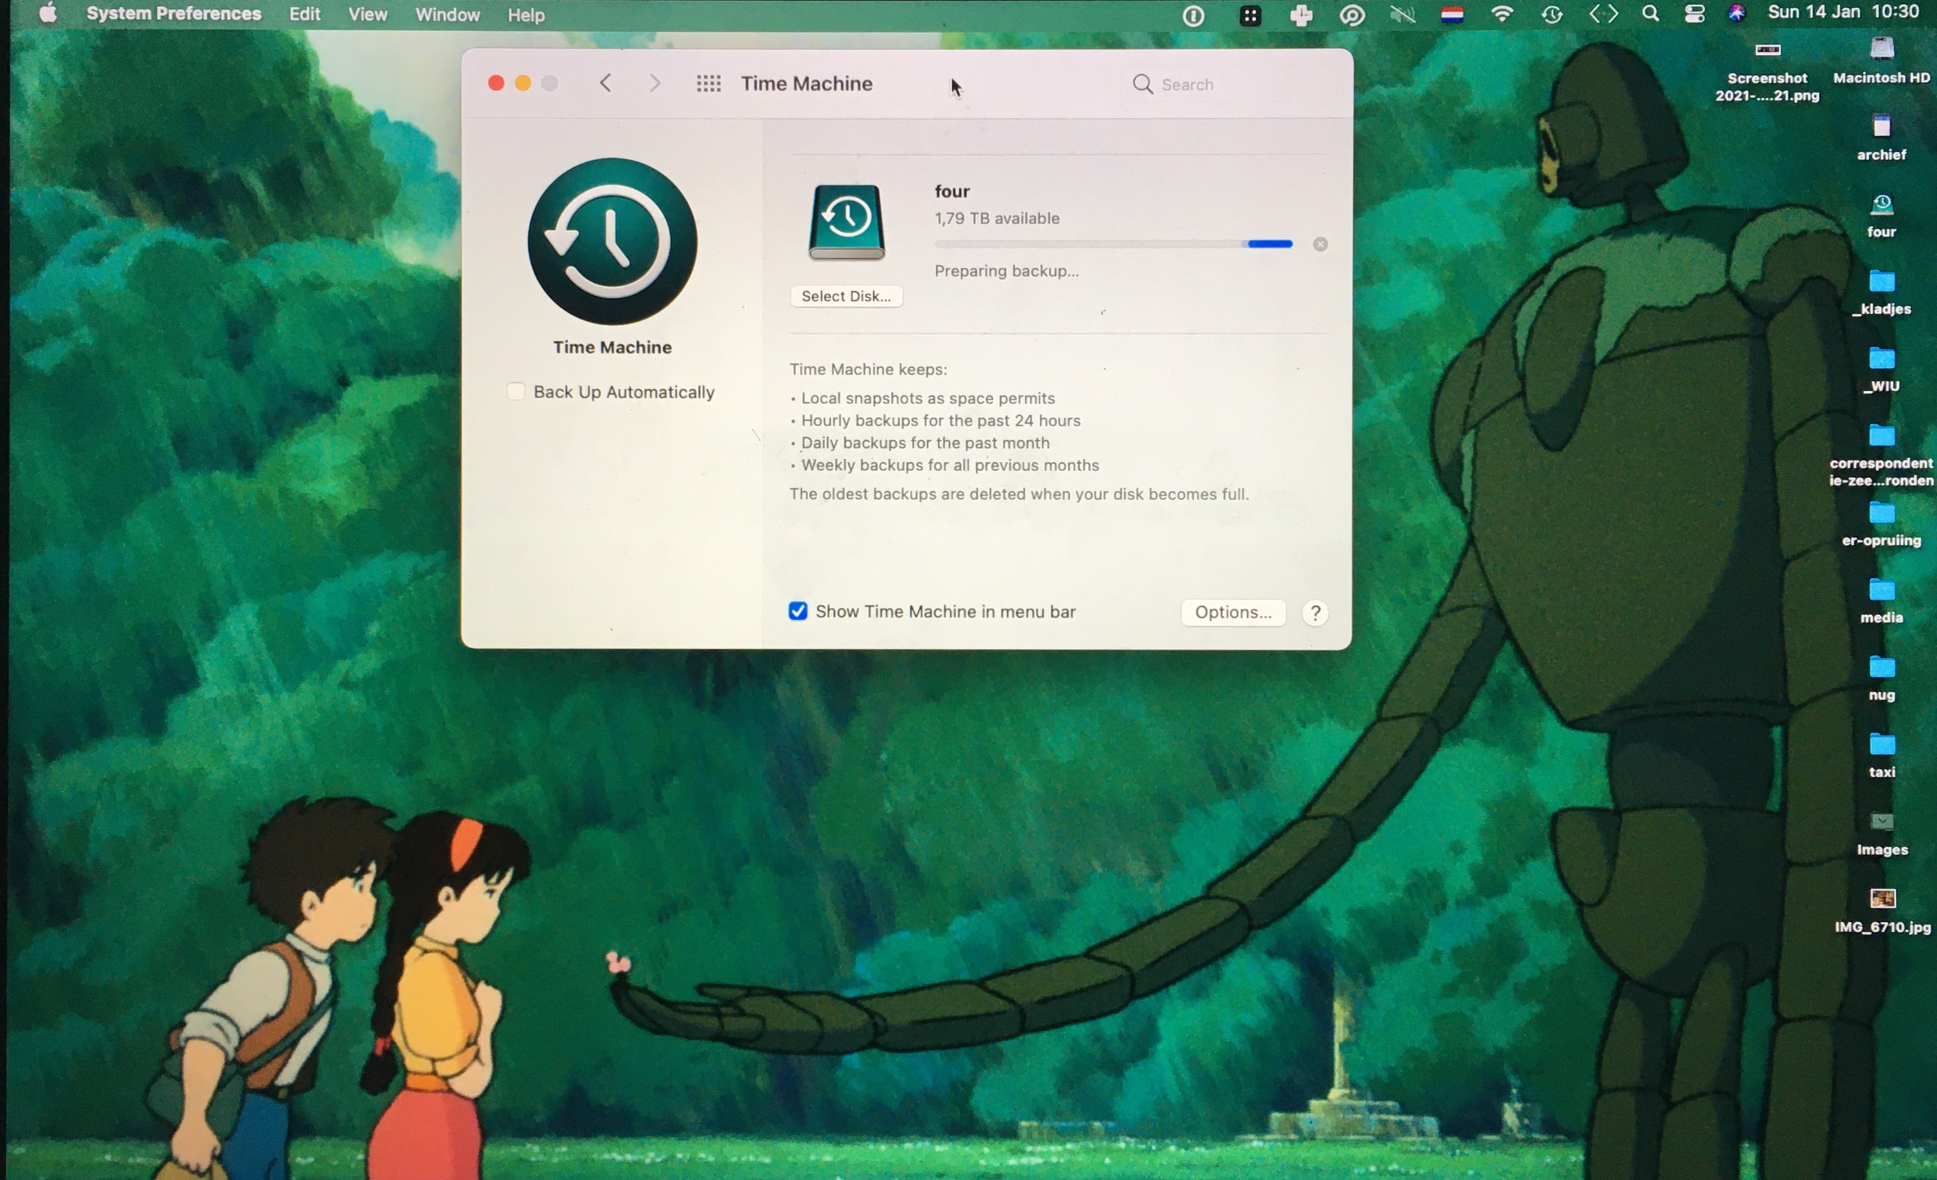Click the Options... button
Image resolution: width=1937 pixels, height=1180 pixels.
[x=1232, y=613]
